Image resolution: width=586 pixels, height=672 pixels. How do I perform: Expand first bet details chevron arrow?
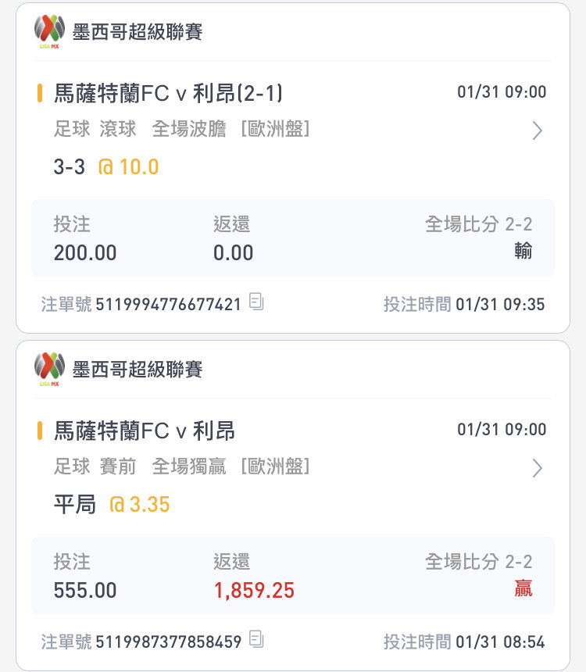point(537,130)
